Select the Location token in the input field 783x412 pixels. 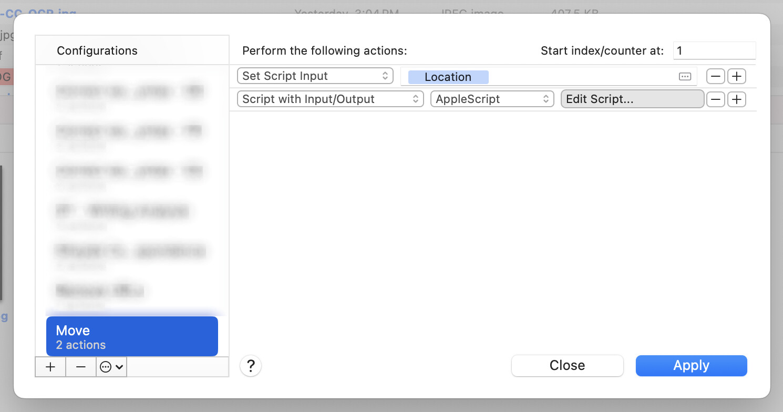pyautogui.click(x=448, y=77)
